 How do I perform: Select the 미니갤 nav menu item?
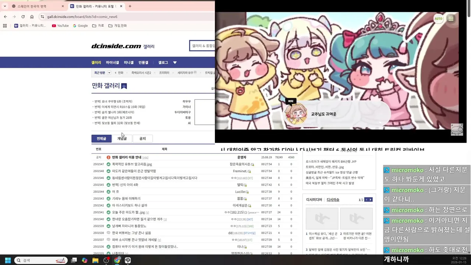click(129, 63)
